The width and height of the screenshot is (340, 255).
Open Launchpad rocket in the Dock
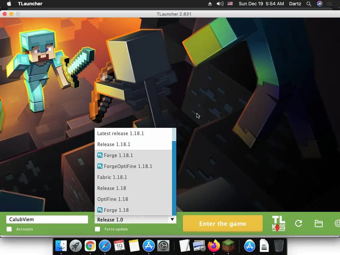coord(76,246)
